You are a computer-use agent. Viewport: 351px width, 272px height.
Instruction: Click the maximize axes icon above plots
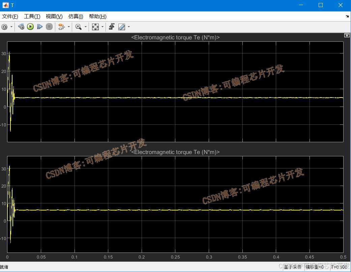click(347, 35)
